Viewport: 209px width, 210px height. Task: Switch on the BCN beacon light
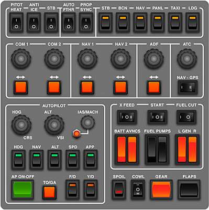(x=123, y=23)
